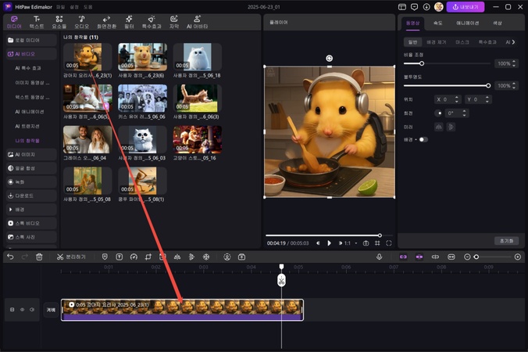Click the snapshot camera icon under player

(x=366, y=243)
